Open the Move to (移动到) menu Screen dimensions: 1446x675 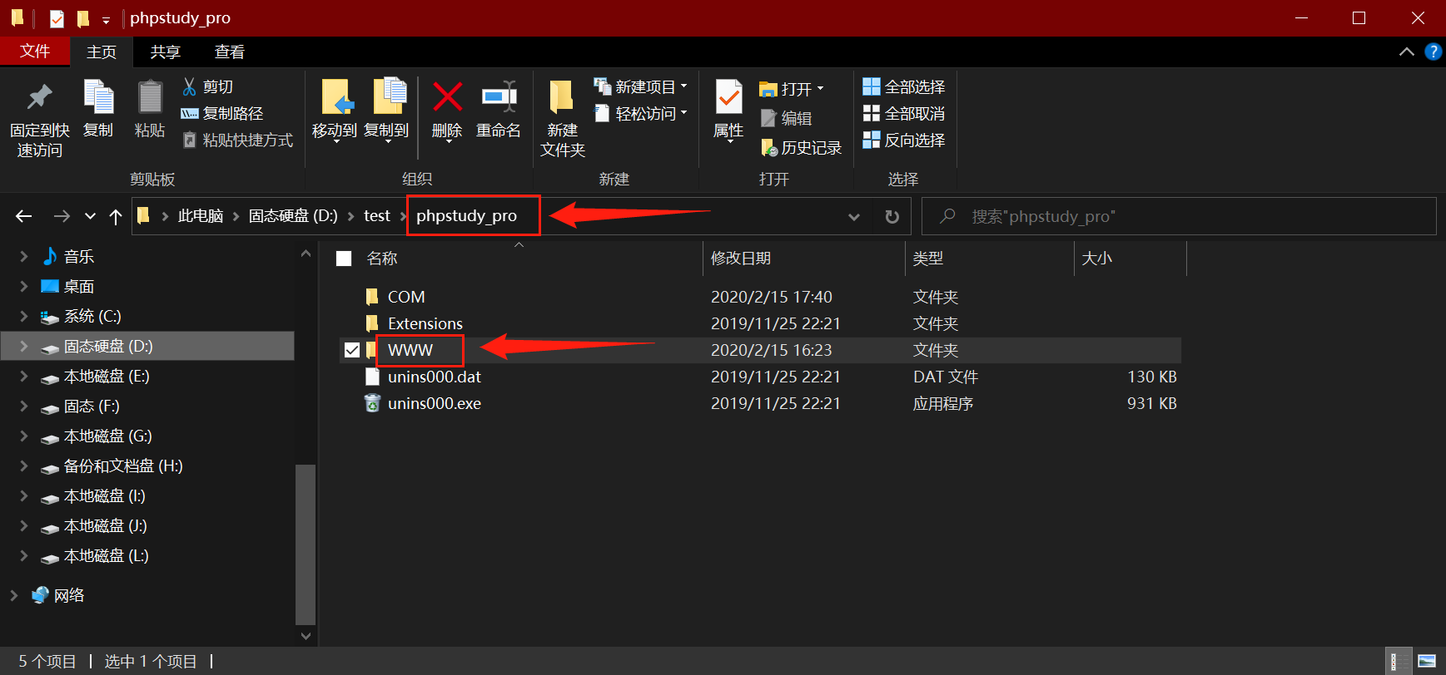pyautogui.click(x=335, y=110)
